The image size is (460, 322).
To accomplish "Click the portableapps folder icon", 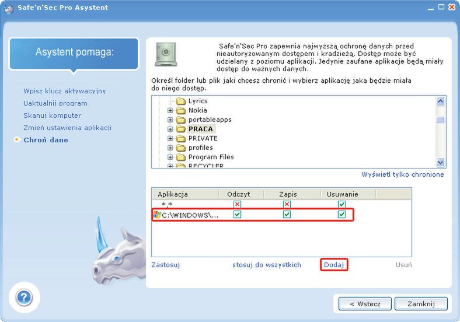I will pos(181,120).
